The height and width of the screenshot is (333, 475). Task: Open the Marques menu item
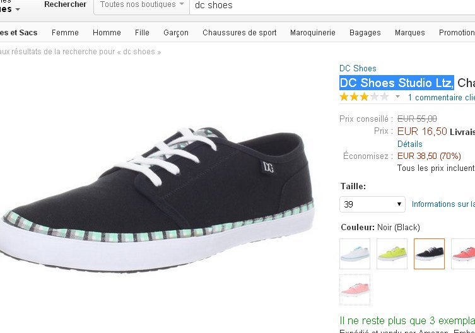point(409,32)
